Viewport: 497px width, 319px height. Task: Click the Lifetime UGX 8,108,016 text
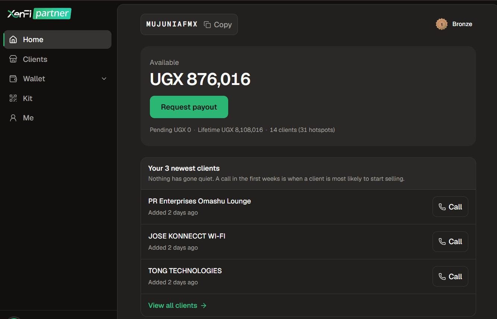pos(230,130)
